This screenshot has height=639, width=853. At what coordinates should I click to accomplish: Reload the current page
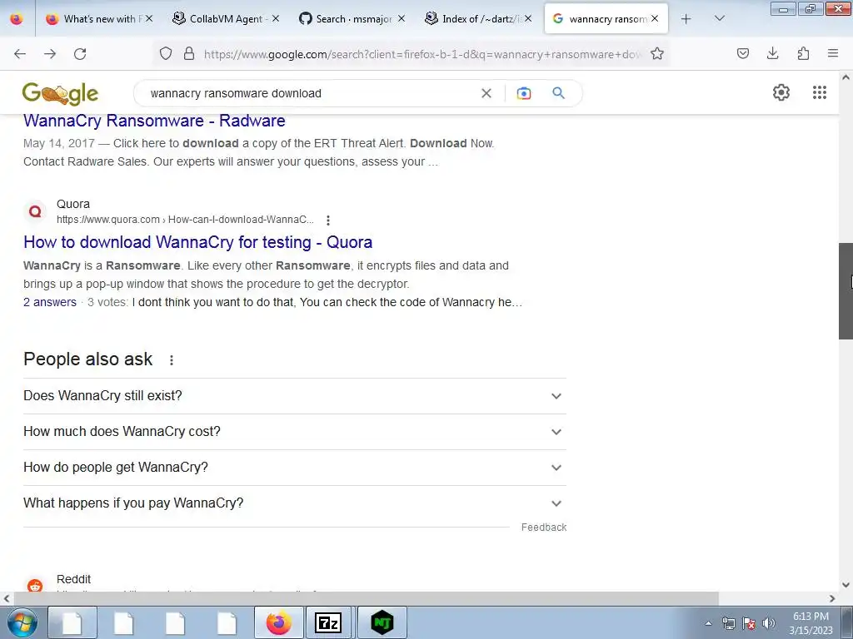[80, 54]
